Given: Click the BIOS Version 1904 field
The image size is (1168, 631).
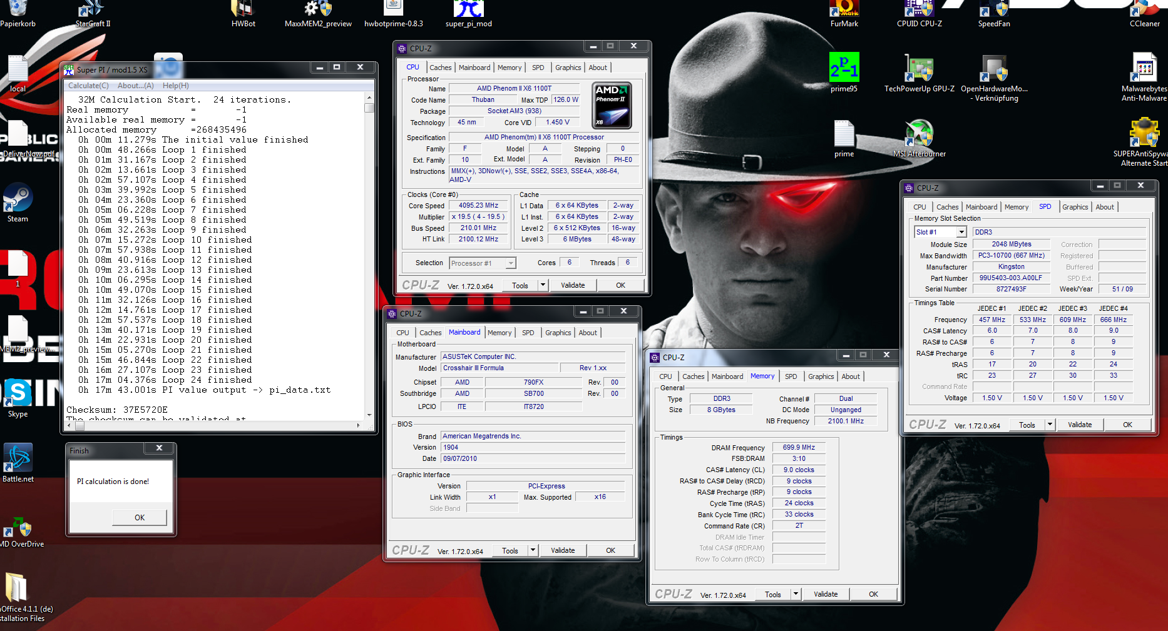Looking at the screenshot, I should pos(533,447).
